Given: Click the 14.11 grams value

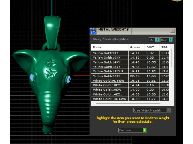Looking at the screenshot, I should (135, 53).
